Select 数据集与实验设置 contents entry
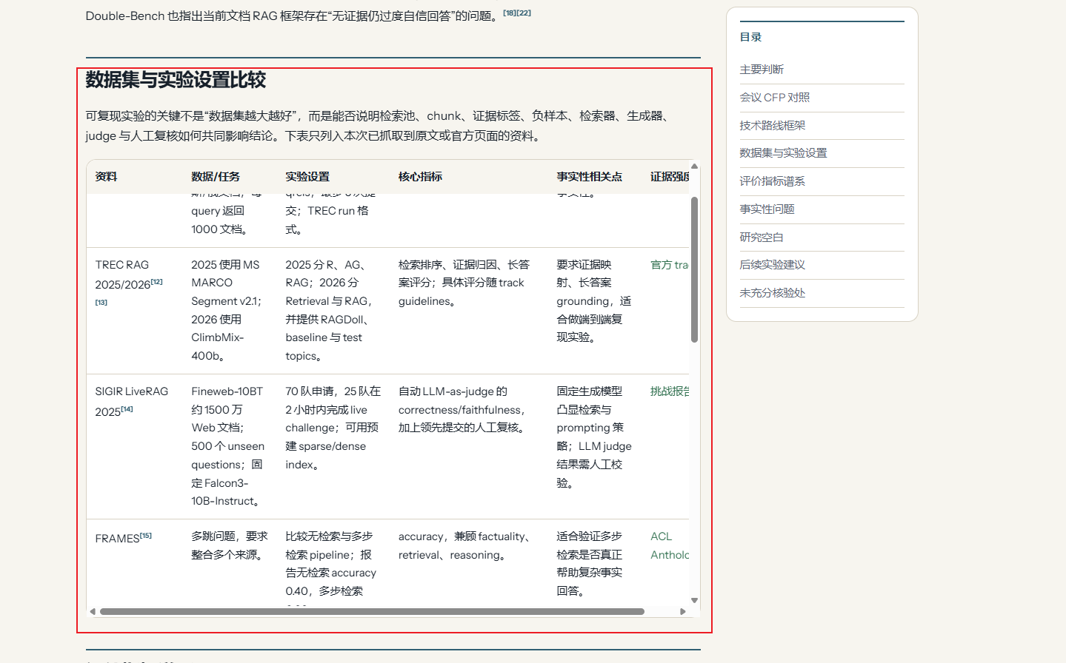 pos(783,153)
